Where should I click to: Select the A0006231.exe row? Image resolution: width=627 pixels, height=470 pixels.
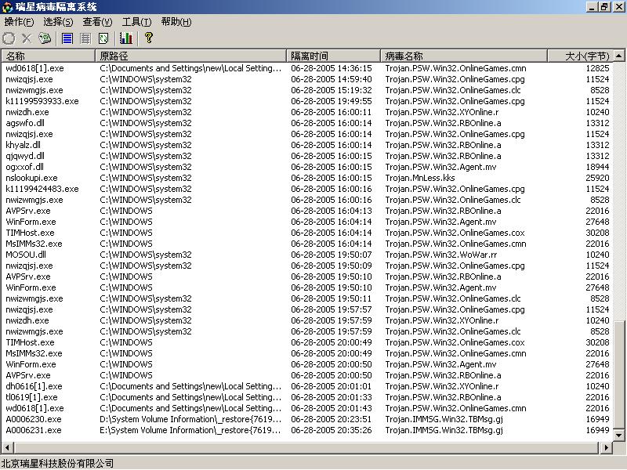(307, 430)
